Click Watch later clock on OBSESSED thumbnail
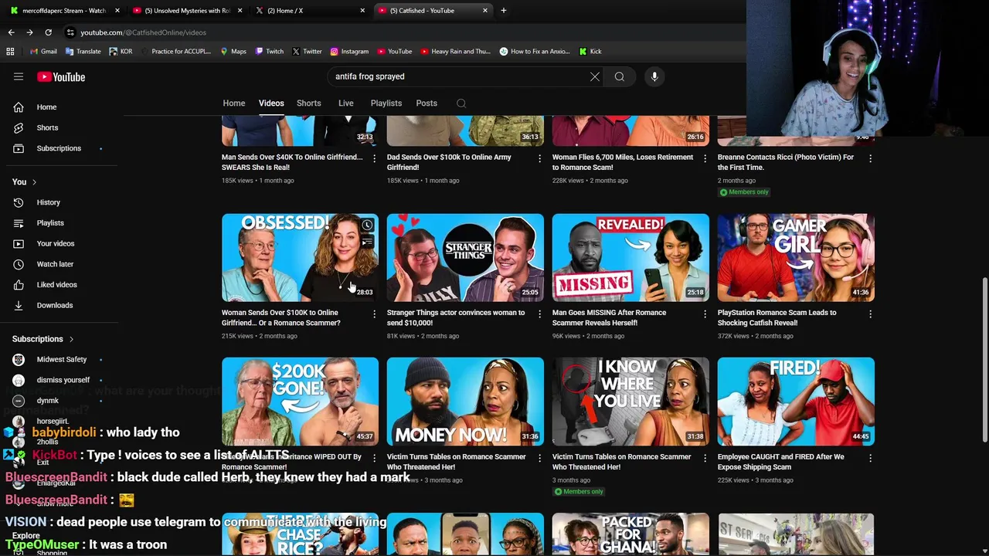The height and width of the screenshot is (556, 989). pyautogui.click(x=367, y=225)
